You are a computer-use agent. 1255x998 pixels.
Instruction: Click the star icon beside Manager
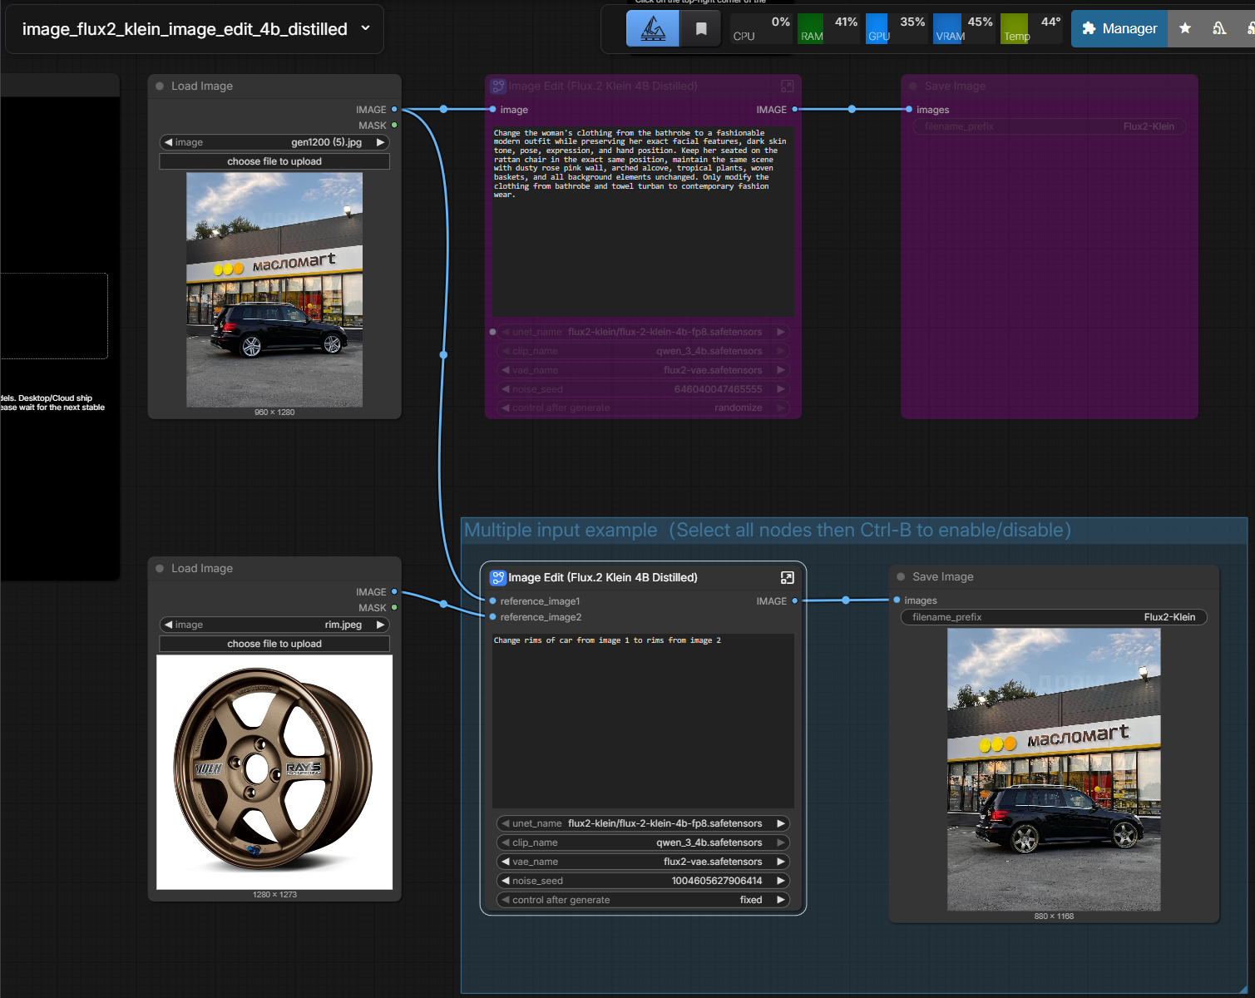(x=1185, y=28)
